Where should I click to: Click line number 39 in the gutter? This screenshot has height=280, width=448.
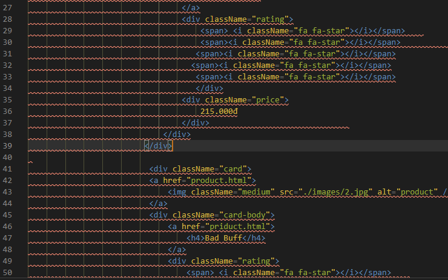[7, 146]
